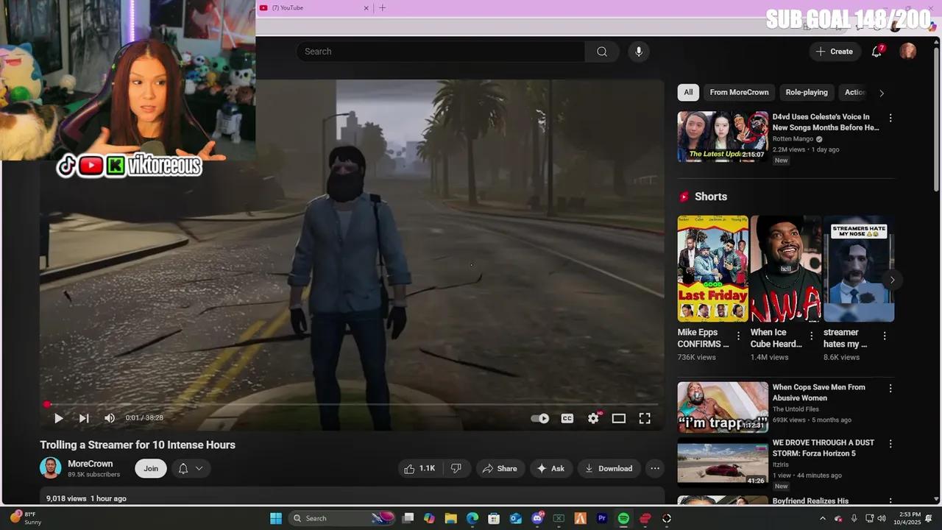942x530 pixels.
Task: Click the Windows taskbar search box
Action: pyautogui.click(x=341, y=518)
